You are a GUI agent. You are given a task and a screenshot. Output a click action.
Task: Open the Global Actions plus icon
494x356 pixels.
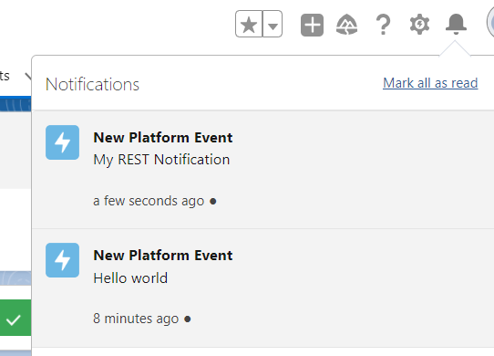(x=312, y=25)
